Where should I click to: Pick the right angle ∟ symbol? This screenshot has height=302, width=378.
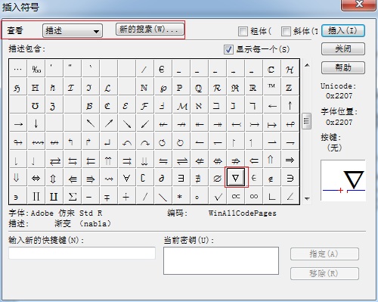tap(272, 196)
